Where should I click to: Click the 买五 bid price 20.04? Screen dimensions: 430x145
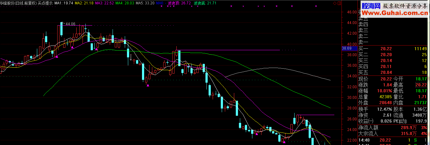pos(386,72)
